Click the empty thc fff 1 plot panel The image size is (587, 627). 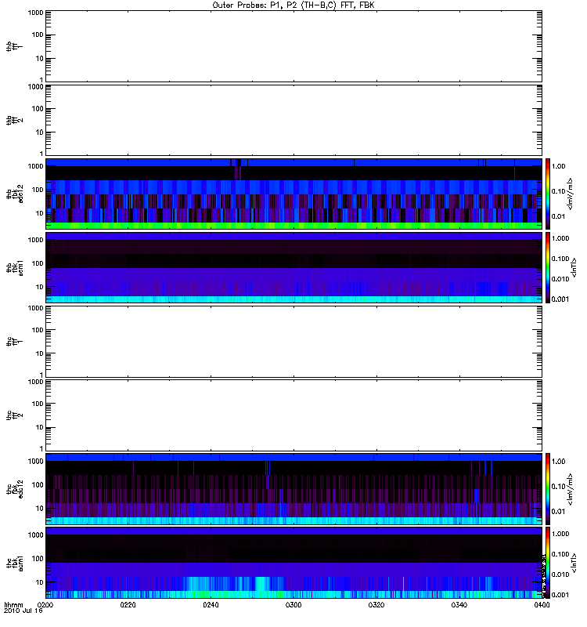(293, 342)
